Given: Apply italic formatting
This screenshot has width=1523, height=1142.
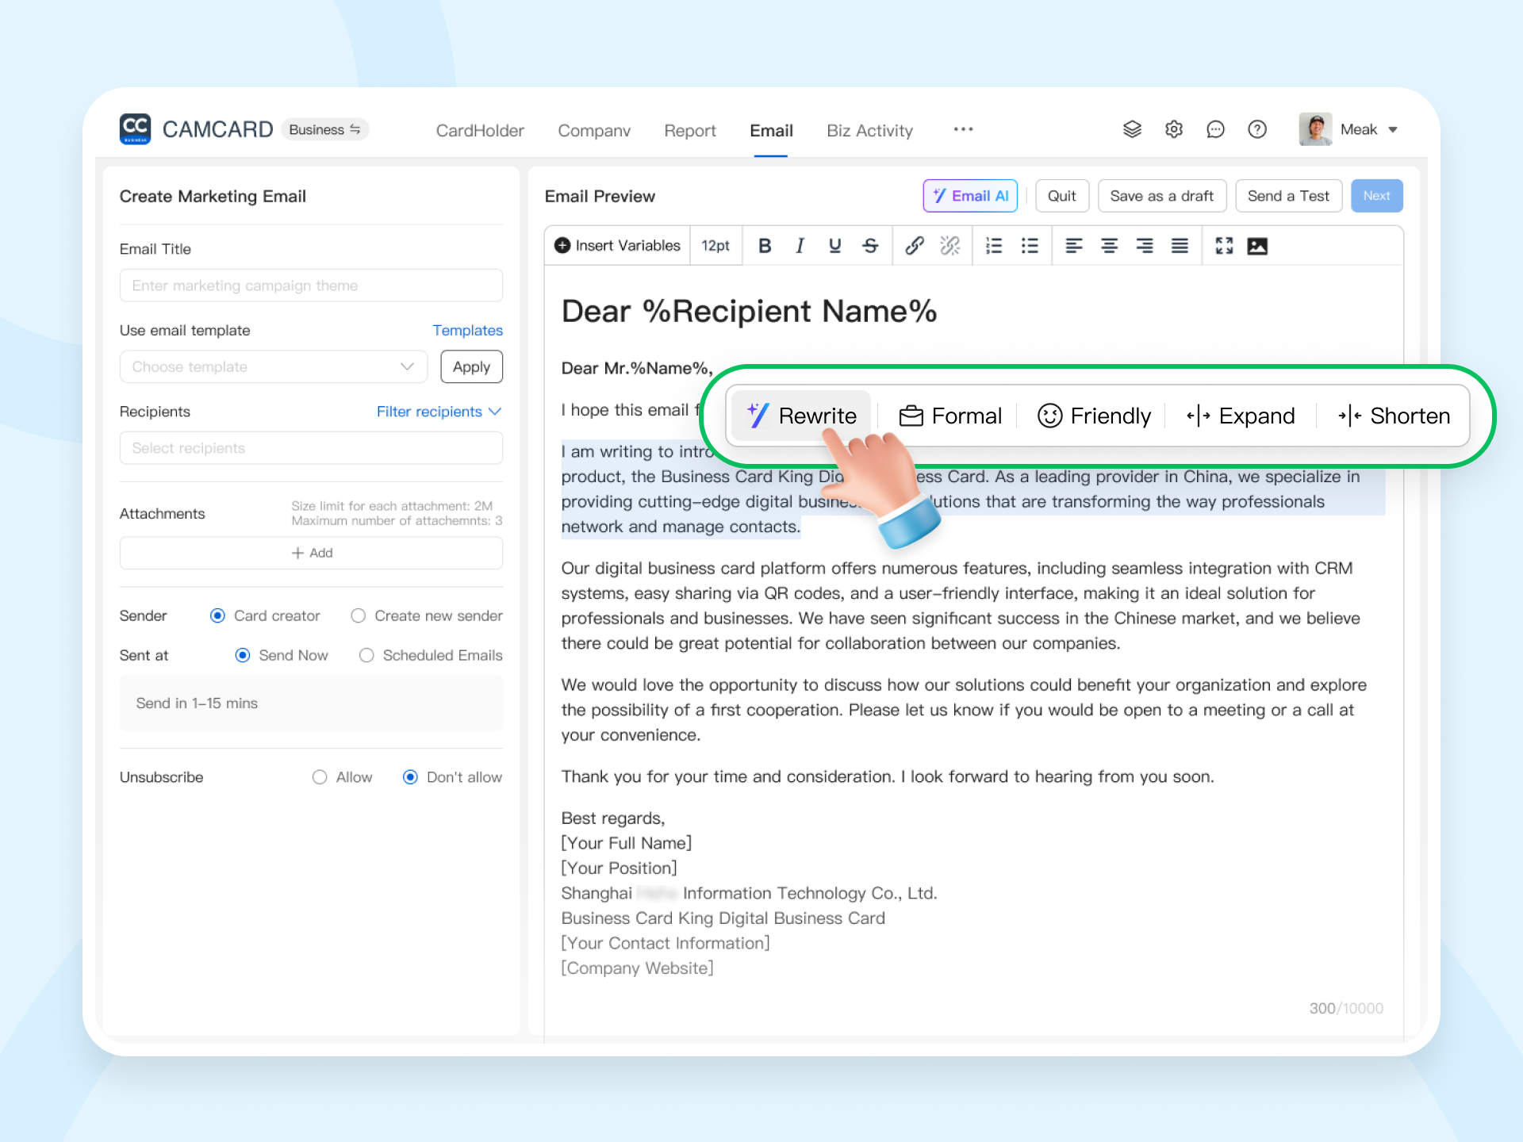Looking at the screenshot, I should [x=800, y=246].
